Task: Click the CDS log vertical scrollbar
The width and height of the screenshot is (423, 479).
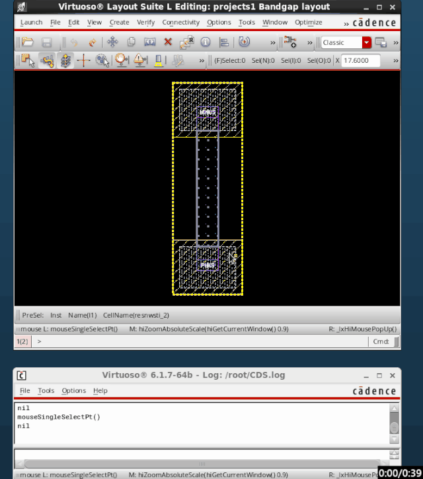Action: click(395, 425)
